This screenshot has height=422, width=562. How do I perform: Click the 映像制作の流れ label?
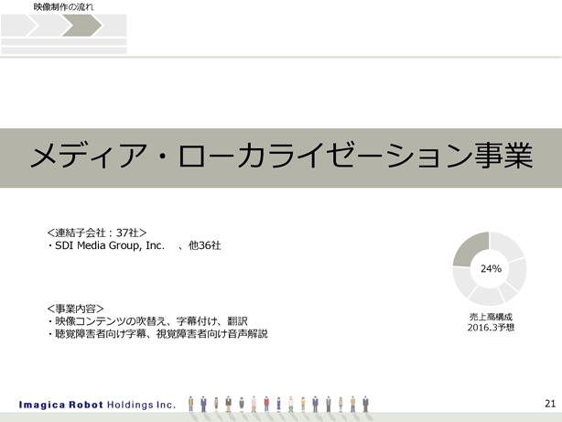63,6
